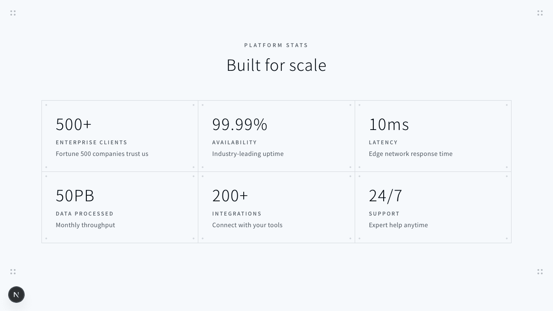Click the top-left corner grid dots icon
Screen dimensions: 553x311
click(13, 13)
